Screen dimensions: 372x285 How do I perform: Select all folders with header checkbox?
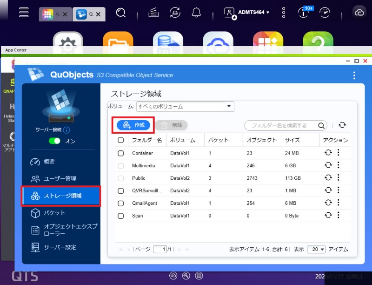(x=121, y=140)
